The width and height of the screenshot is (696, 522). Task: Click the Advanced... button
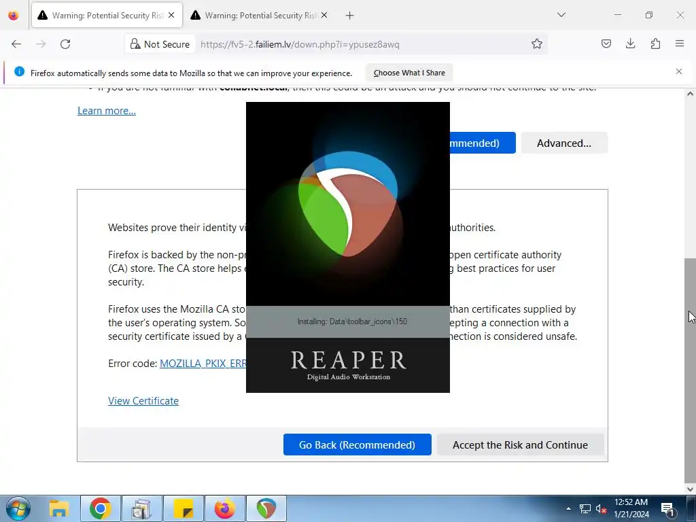[x=564, y=143]
